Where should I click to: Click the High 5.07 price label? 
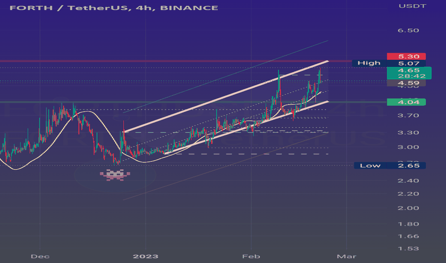[x=389, y=63]
